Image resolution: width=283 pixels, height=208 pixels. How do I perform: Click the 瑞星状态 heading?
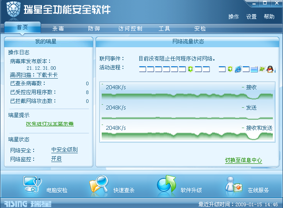coord(19,139)
